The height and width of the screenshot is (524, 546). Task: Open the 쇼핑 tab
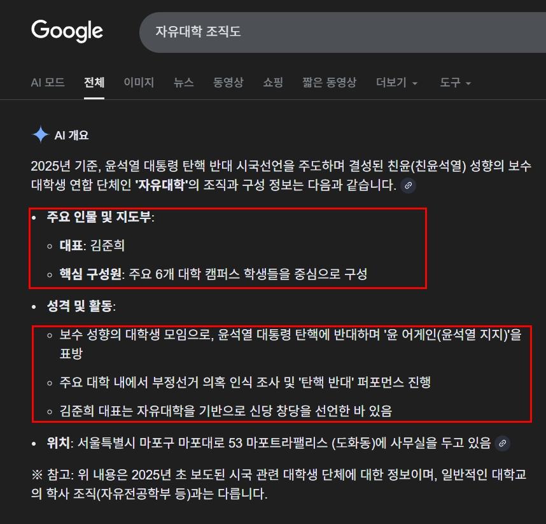point(273,83)
